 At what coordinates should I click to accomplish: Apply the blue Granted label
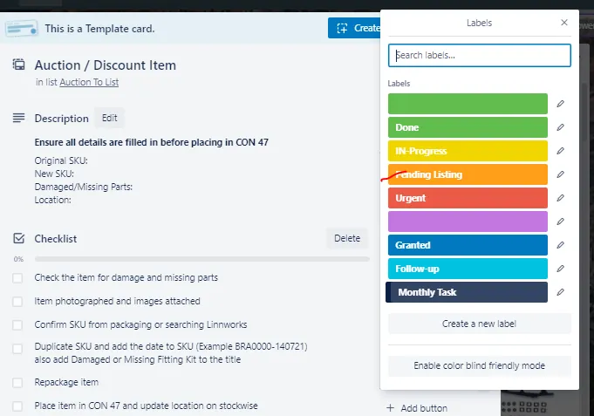[468, 245]
